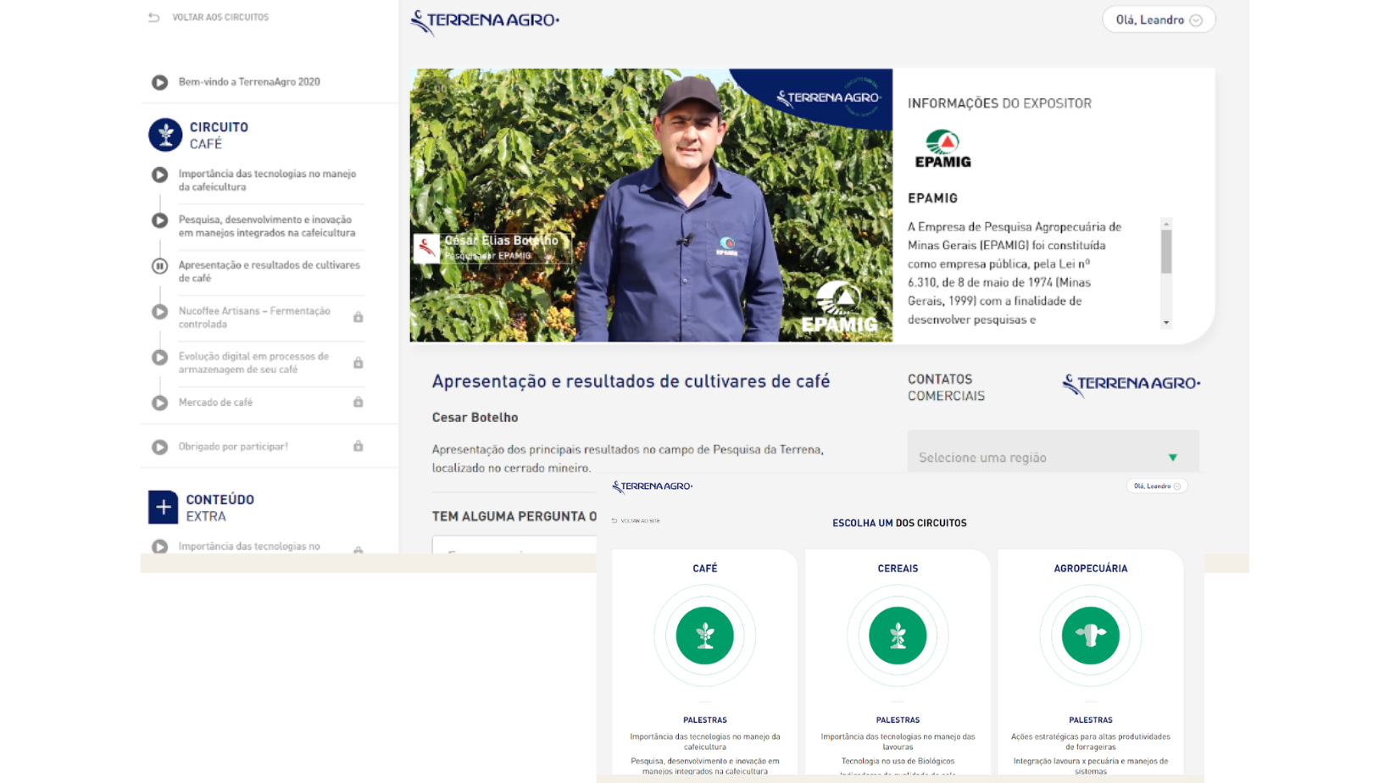The height and width of the screenshot is (783, 1390).
Task: Click lock icon on Evolução digital row
Action: click(359, 363)
